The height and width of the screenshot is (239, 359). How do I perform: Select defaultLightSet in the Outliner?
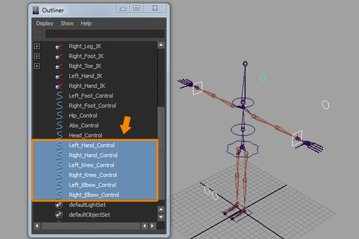(x=87, y=205)
